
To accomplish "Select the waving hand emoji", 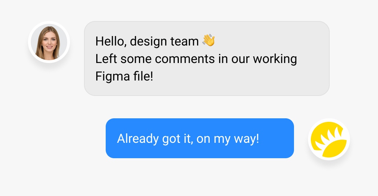I will tap(209, 40).
